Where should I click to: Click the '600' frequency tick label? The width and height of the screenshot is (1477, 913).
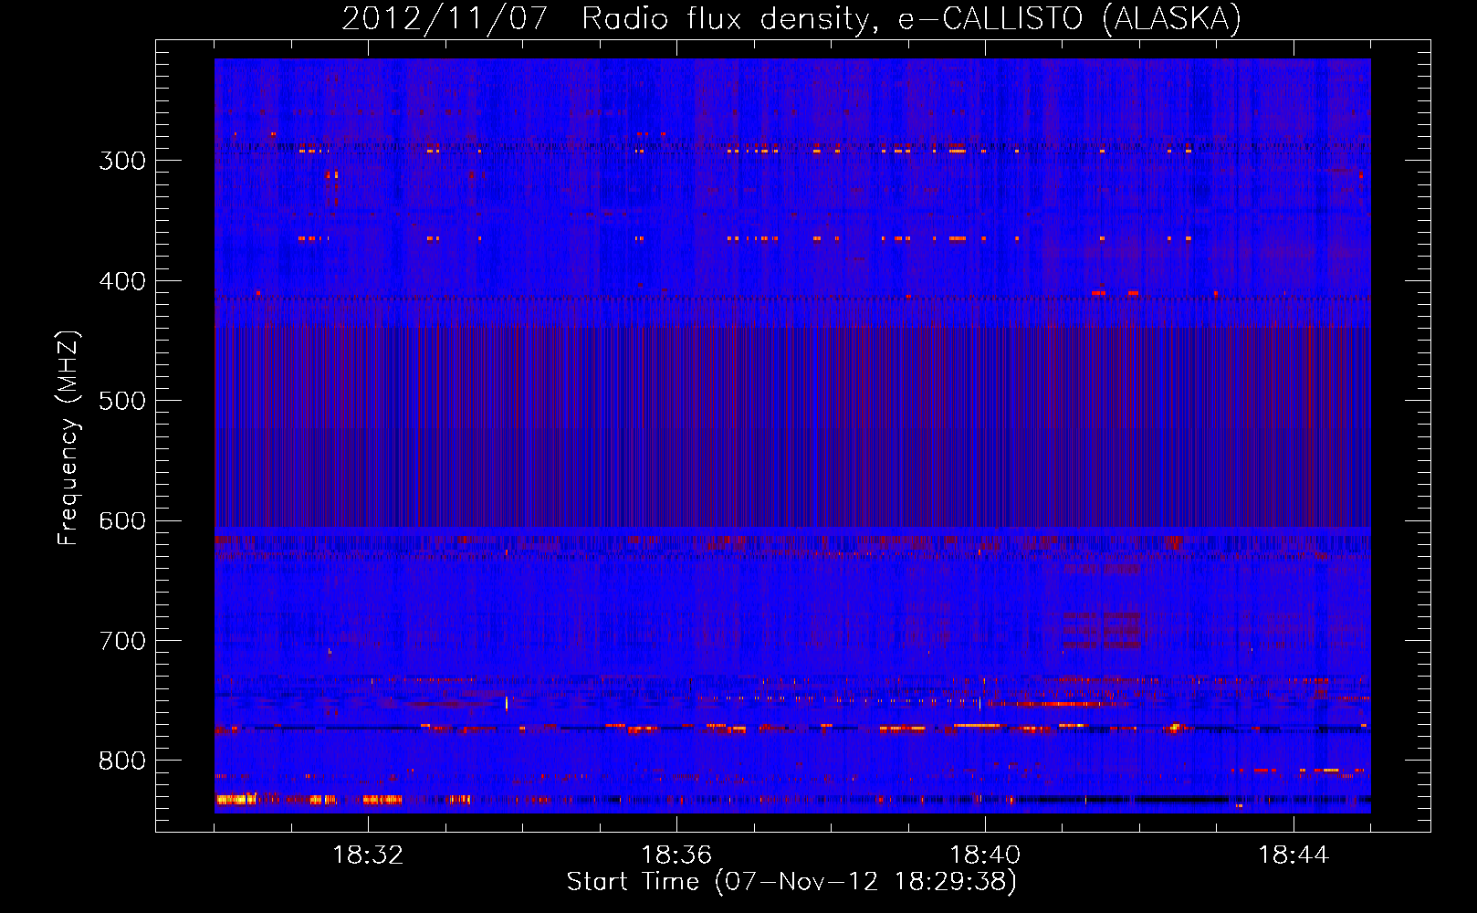[122, 521]
